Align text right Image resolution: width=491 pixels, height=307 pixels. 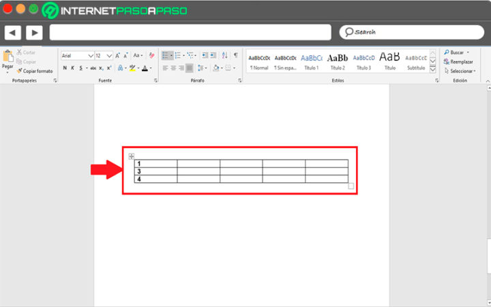[x=181, y=68]
